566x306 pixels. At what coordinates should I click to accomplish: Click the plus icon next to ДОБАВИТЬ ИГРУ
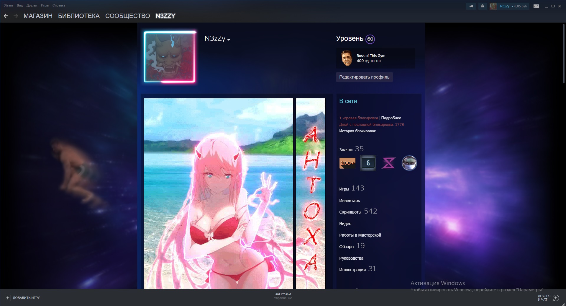tap(8, 298)
